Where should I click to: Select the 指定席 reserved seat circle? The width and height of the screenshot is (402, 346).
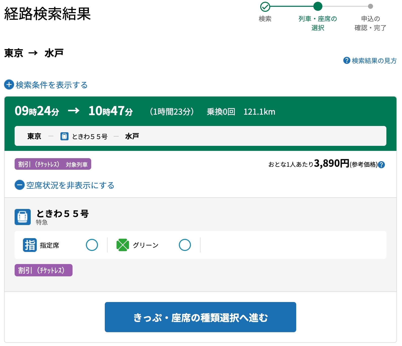92,245
